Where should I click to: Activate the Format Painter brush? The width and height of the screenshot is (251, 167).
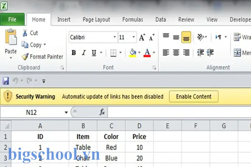[x=25, y=57]
